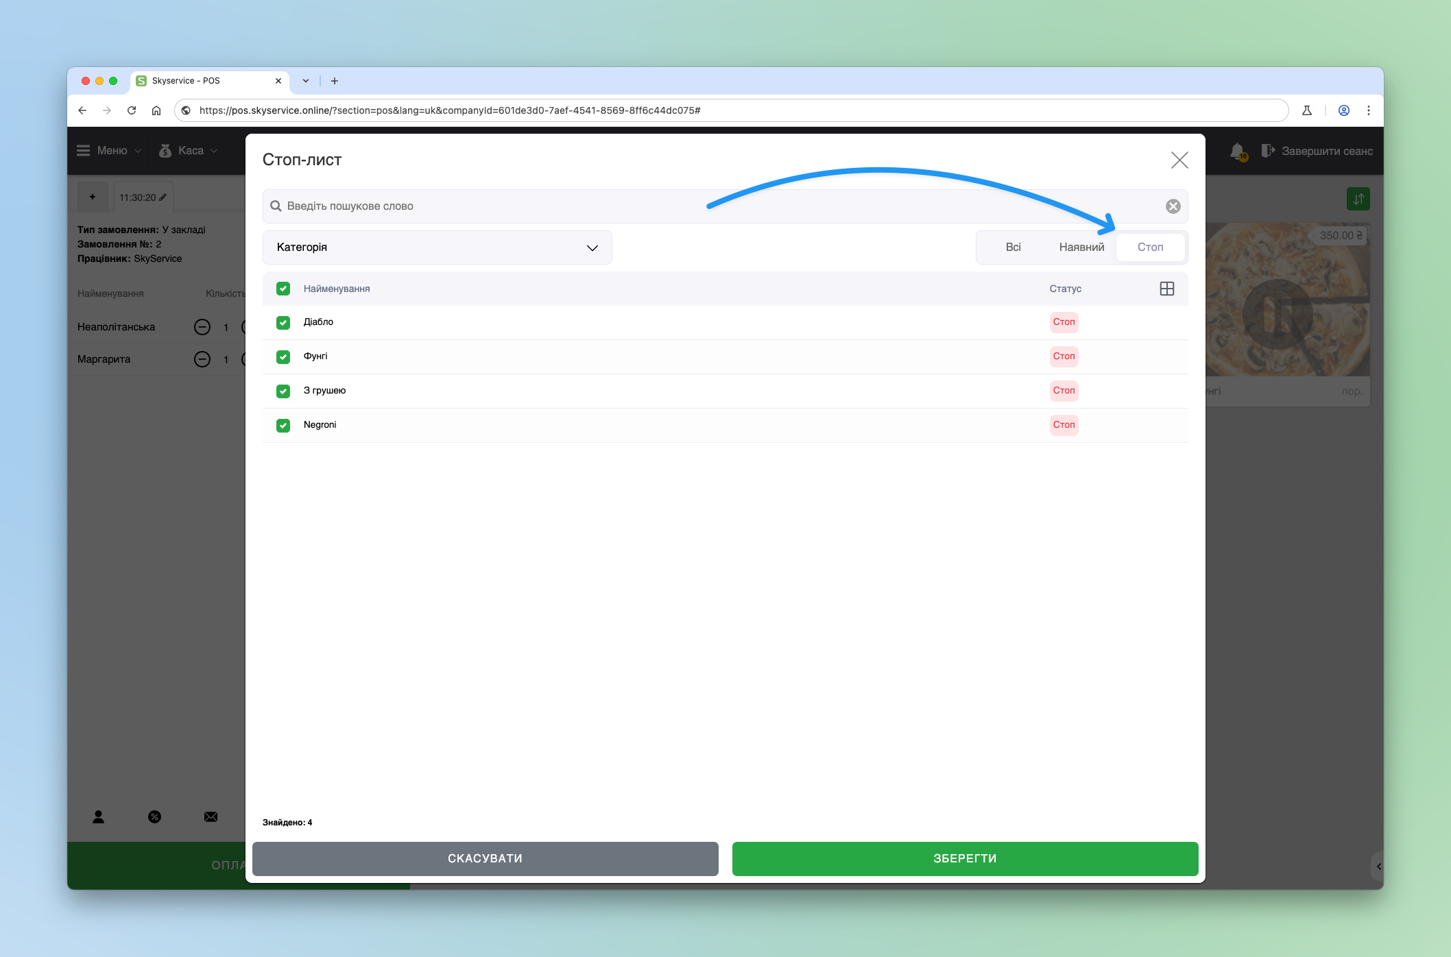Click the grid view icon in the Статус header
1451x957 pixels.
click(1166, 289)
